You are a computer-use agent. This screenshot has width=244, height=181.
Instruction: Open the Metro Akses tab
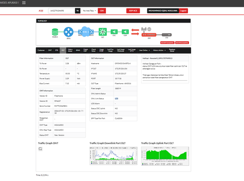tap(70, 50)
